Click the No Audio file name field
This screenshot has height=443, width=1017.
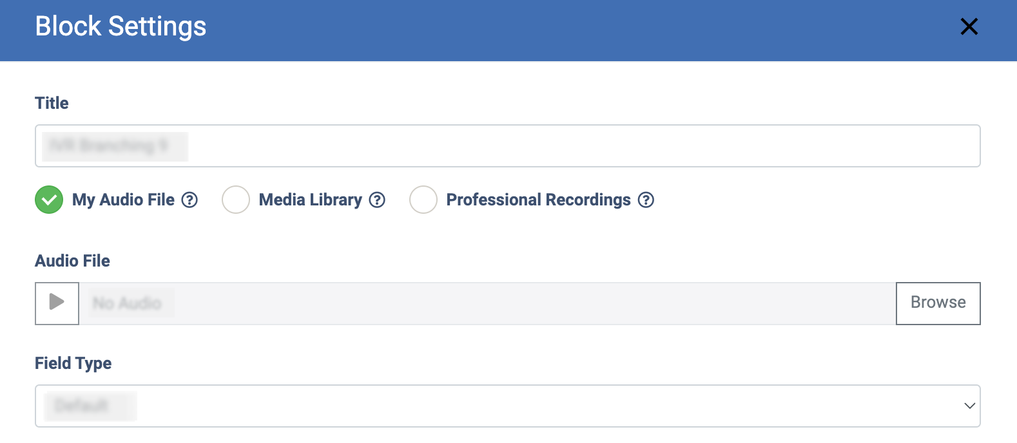[x=487, y=303]
